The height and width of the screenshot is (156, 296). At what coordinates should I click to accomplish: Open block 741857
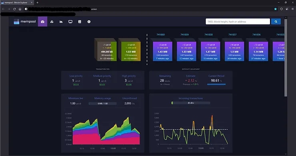pyautogui.click(x=232, y=35)
